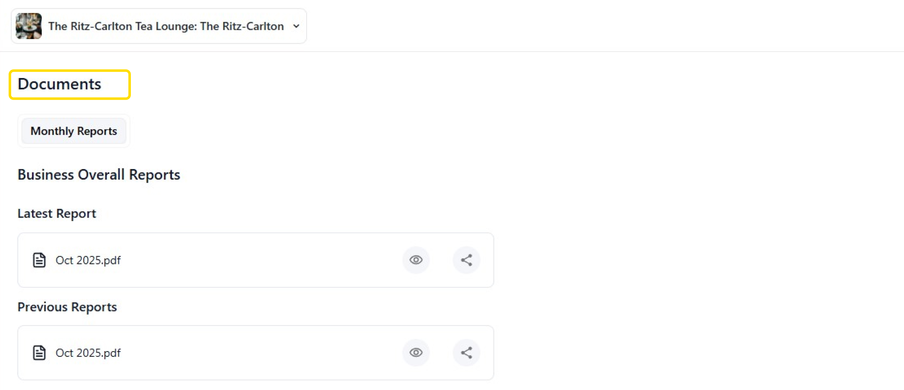The image size is (904, 390).
Task: Click the yellow highlight border around Documents
Action: click(x=130, y=85)
